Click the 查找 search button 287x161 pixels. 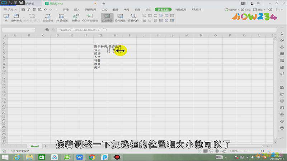tap(197, 9)
